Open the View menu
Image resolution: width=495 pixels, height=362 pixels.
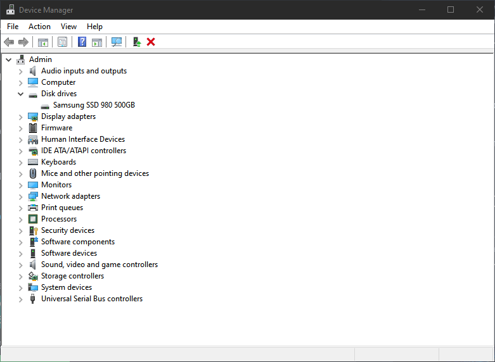[68, 27]
